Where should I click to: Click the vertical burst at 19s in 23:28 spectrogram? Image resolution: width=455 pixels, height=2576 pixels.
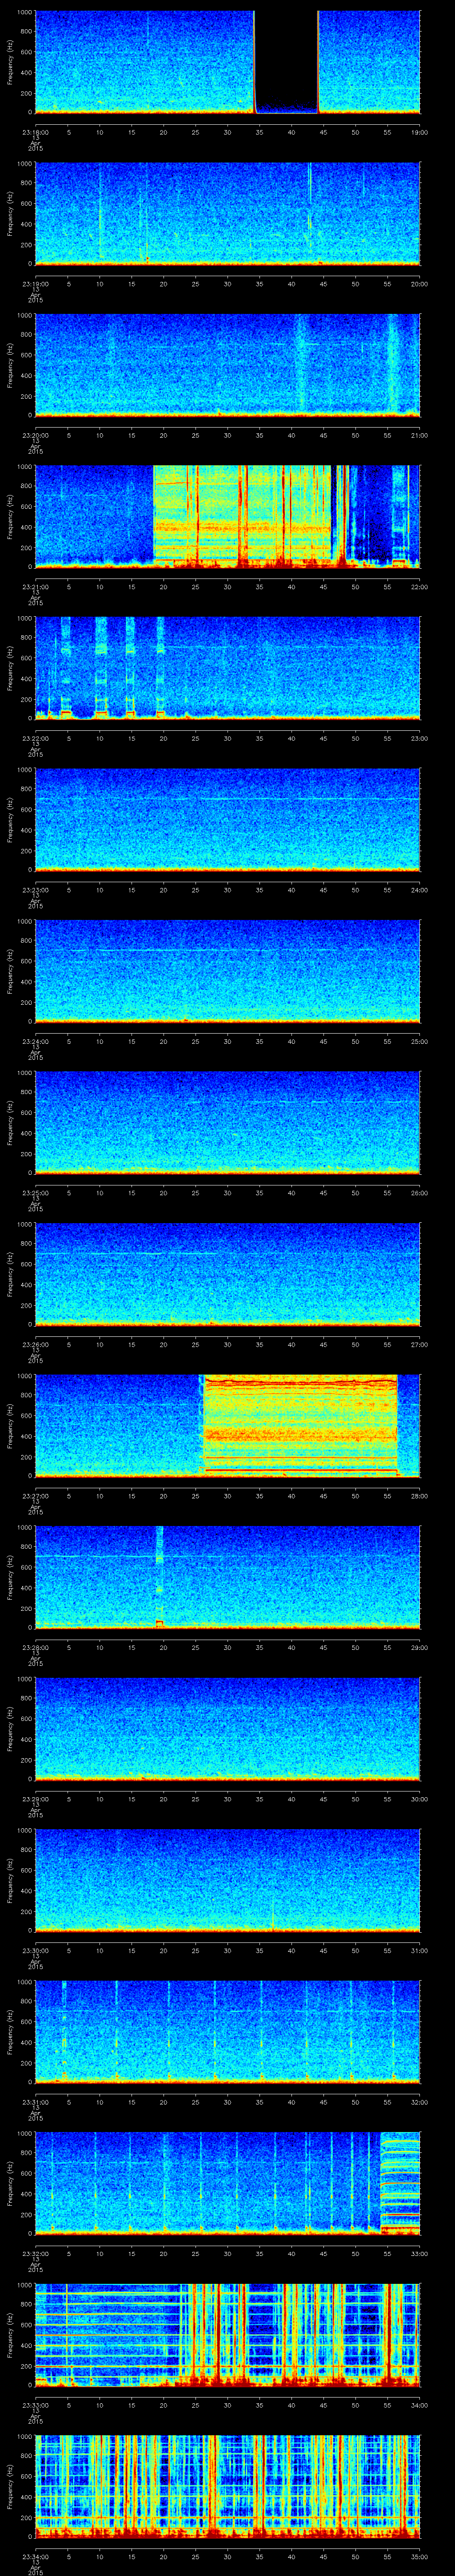click(159, 1576)
